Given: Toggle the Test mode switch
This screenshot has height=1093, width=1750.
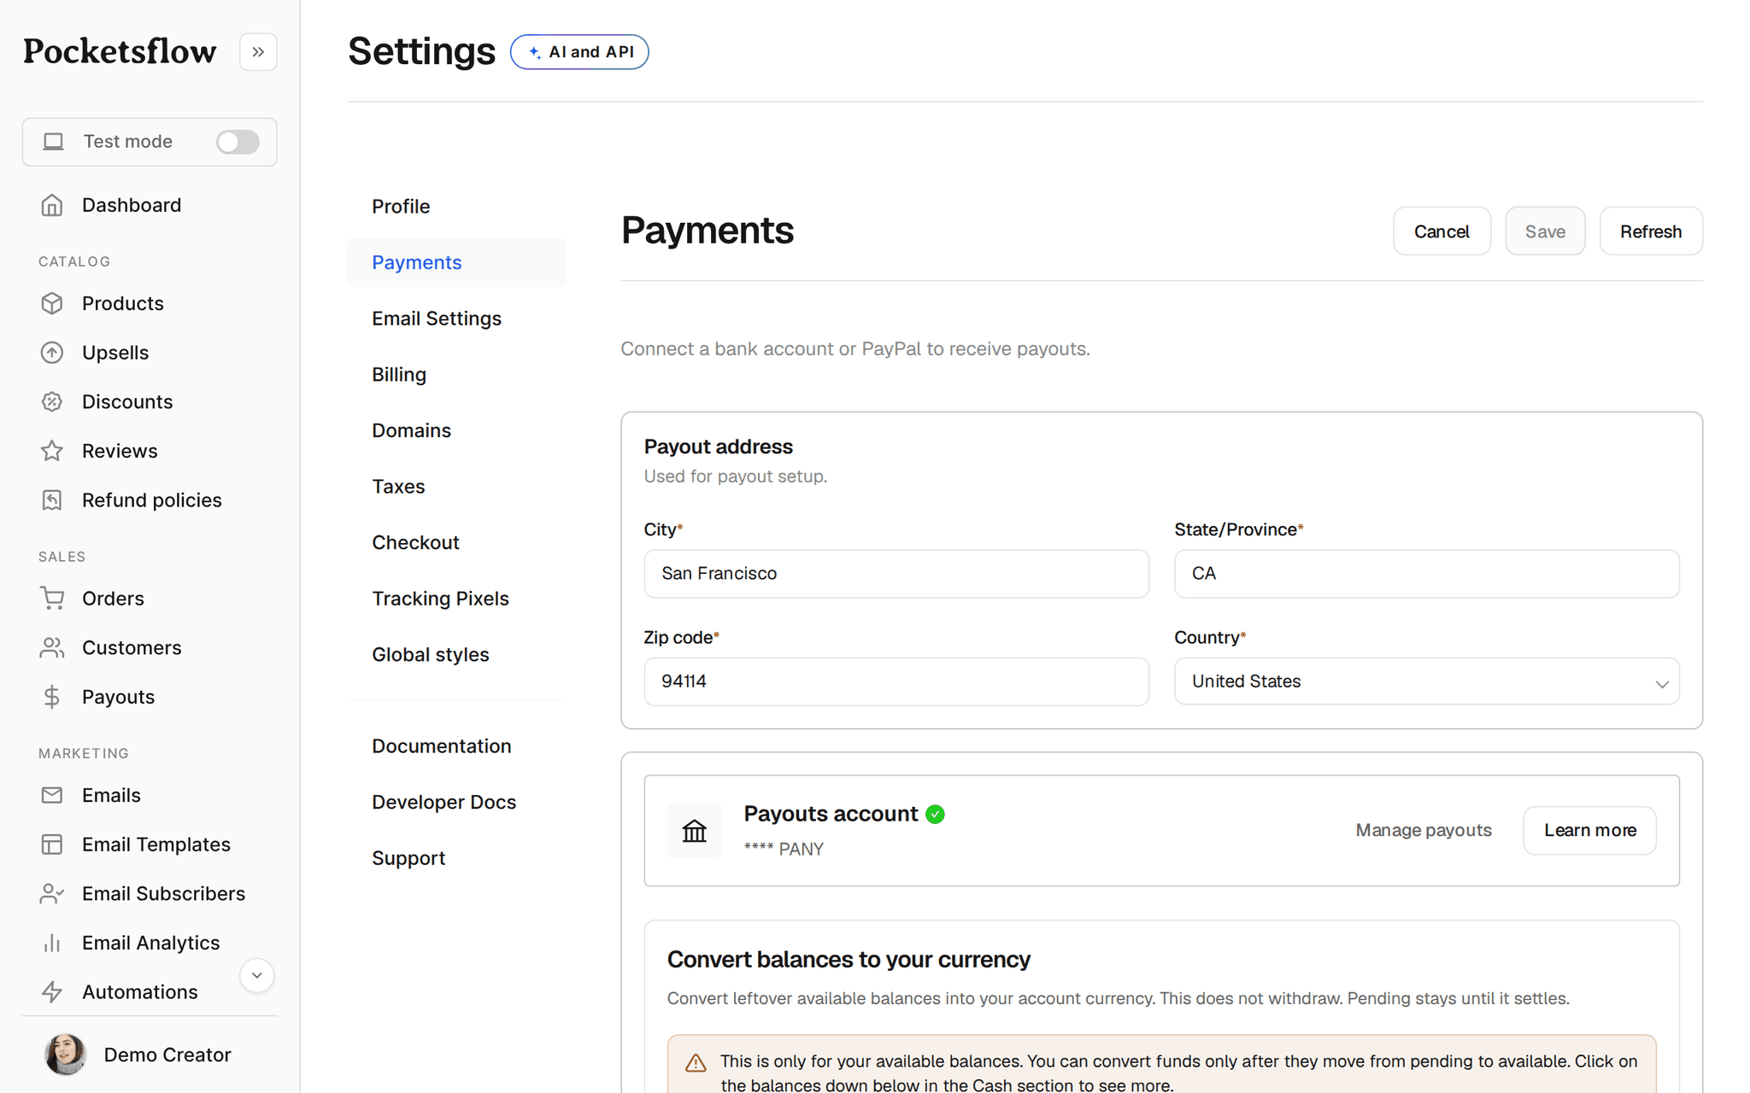Looking at the screenshot, I should pyautogui.click(x=238, y=142).
